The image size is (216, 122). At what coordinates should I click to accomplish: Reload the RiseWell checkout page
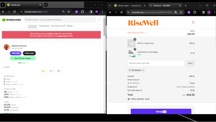coord(121,12)
